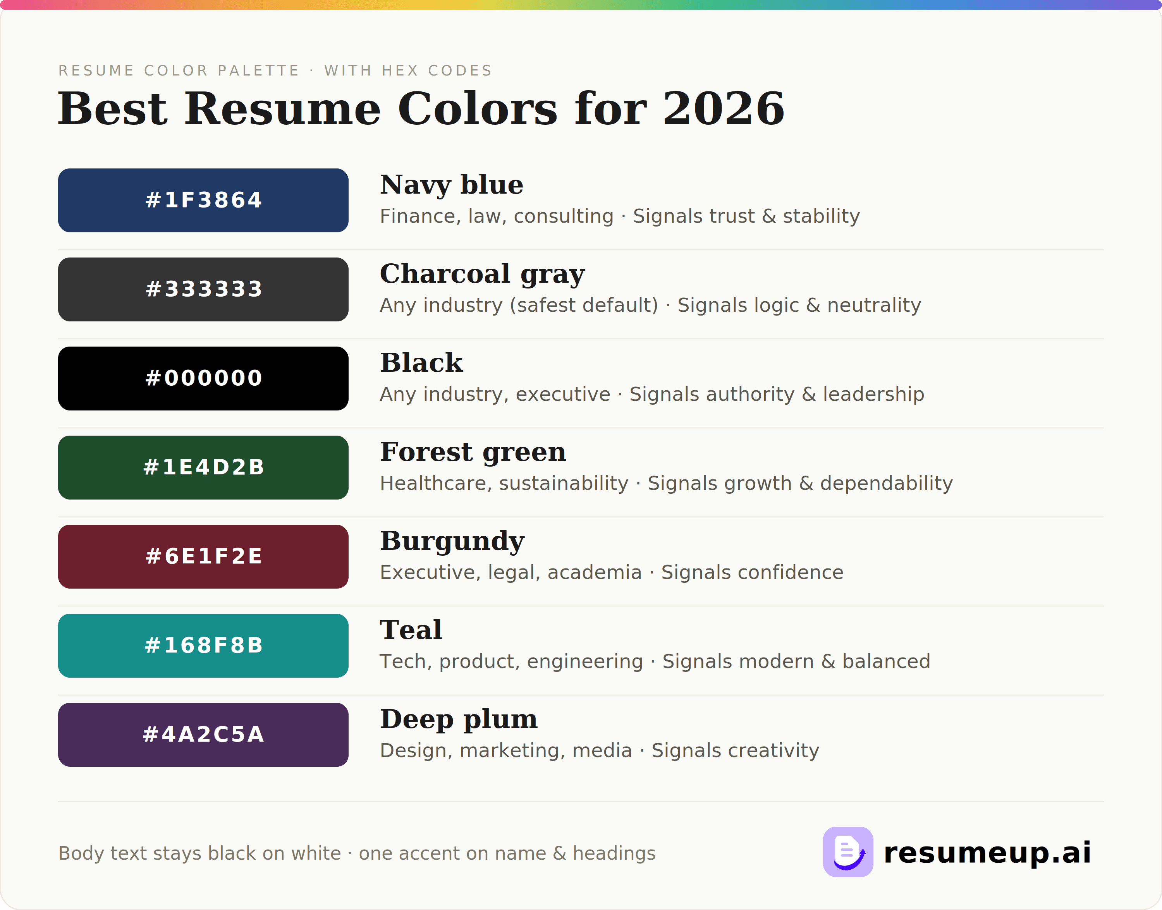Click 'Any industry, executive · Signals authority' line

652,394
